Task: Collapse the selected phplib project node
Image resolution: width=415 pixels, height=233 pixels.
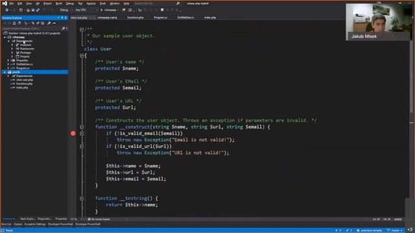Action: (x=5, y=72)
